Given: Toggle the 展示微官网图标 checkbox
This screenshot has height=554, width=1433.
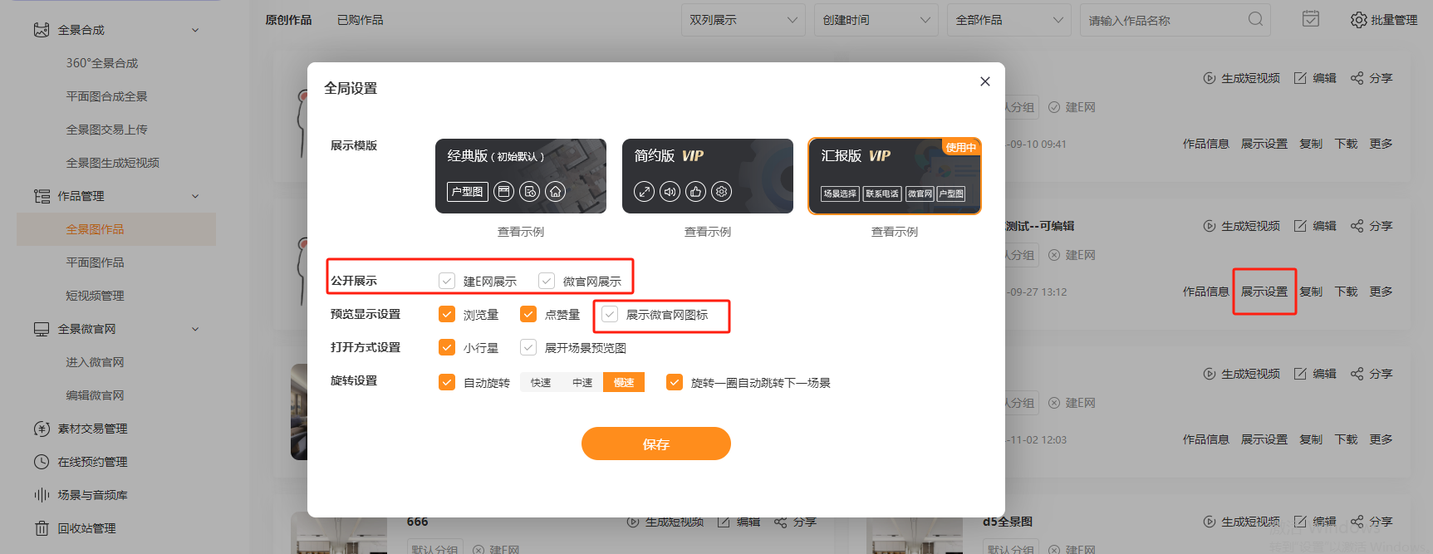Looking at the screenshot, I should coord(610,314).
